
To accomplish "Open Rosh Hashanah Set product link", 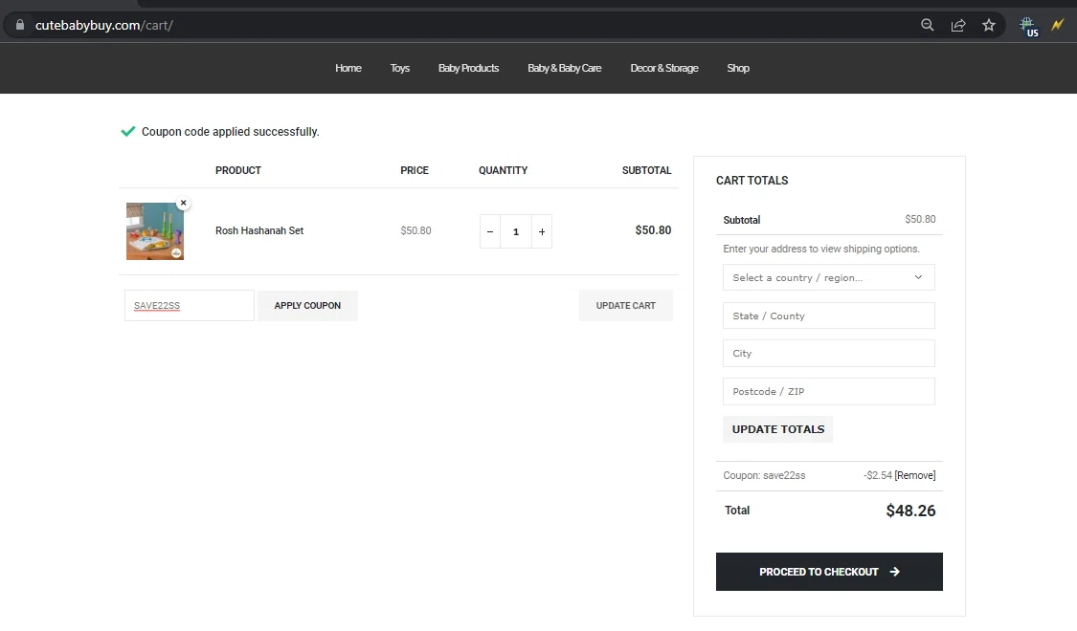I will point(259,230).
